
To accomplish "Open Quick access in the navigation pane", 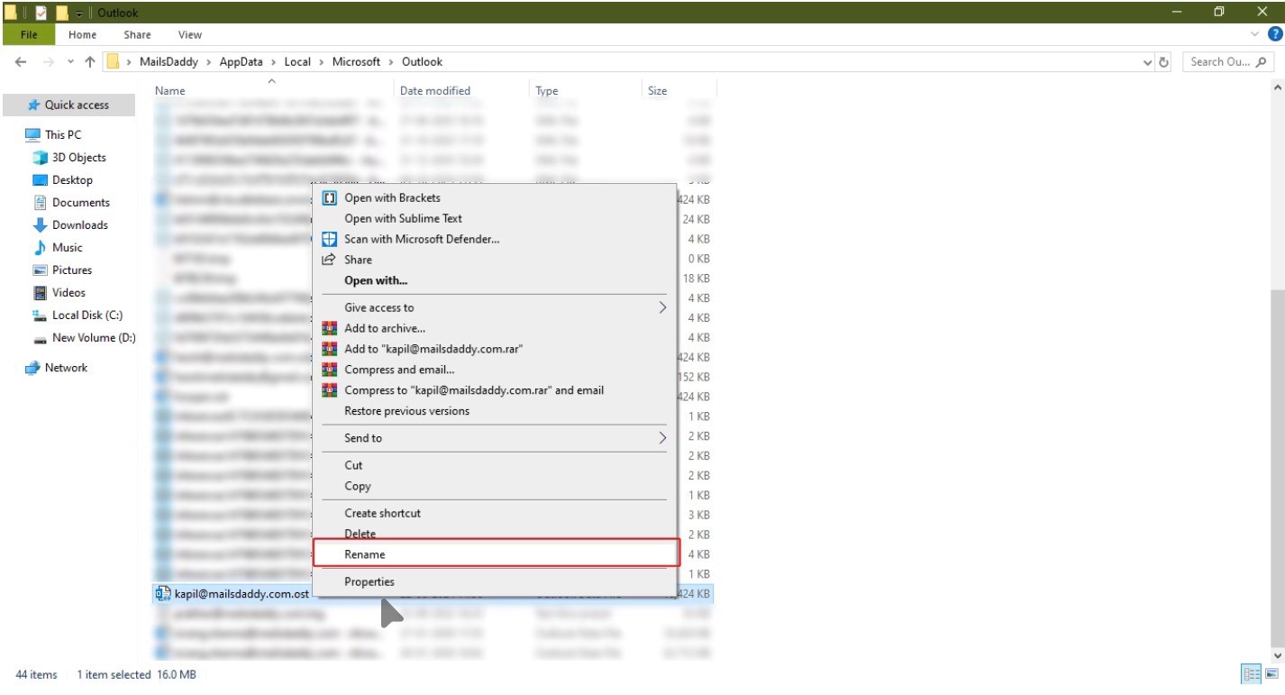I will (68, 105).
